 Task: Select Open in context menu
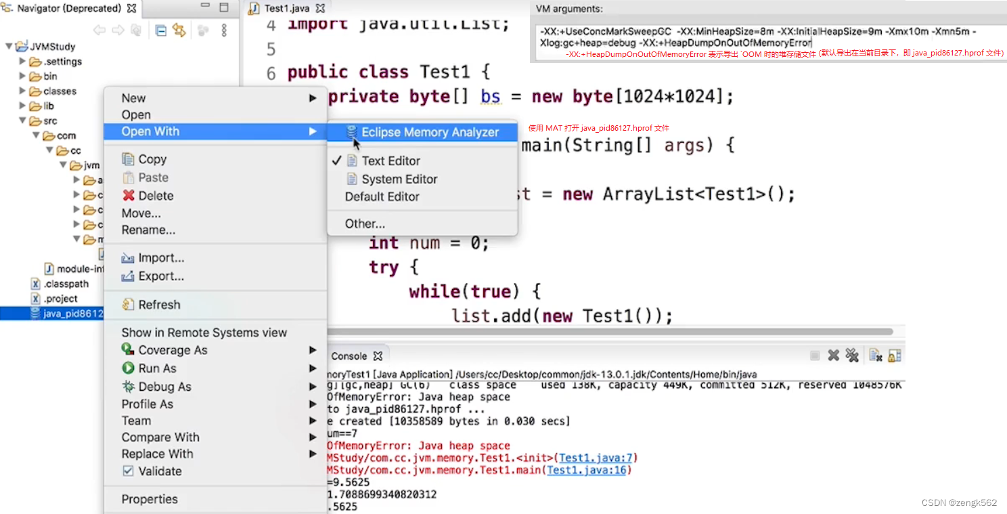click(215, 115)
